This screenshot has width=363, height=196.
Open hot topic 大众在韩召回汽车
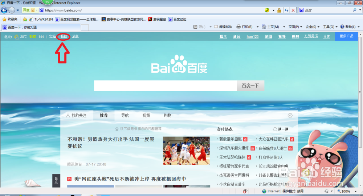tap(273, 139)
